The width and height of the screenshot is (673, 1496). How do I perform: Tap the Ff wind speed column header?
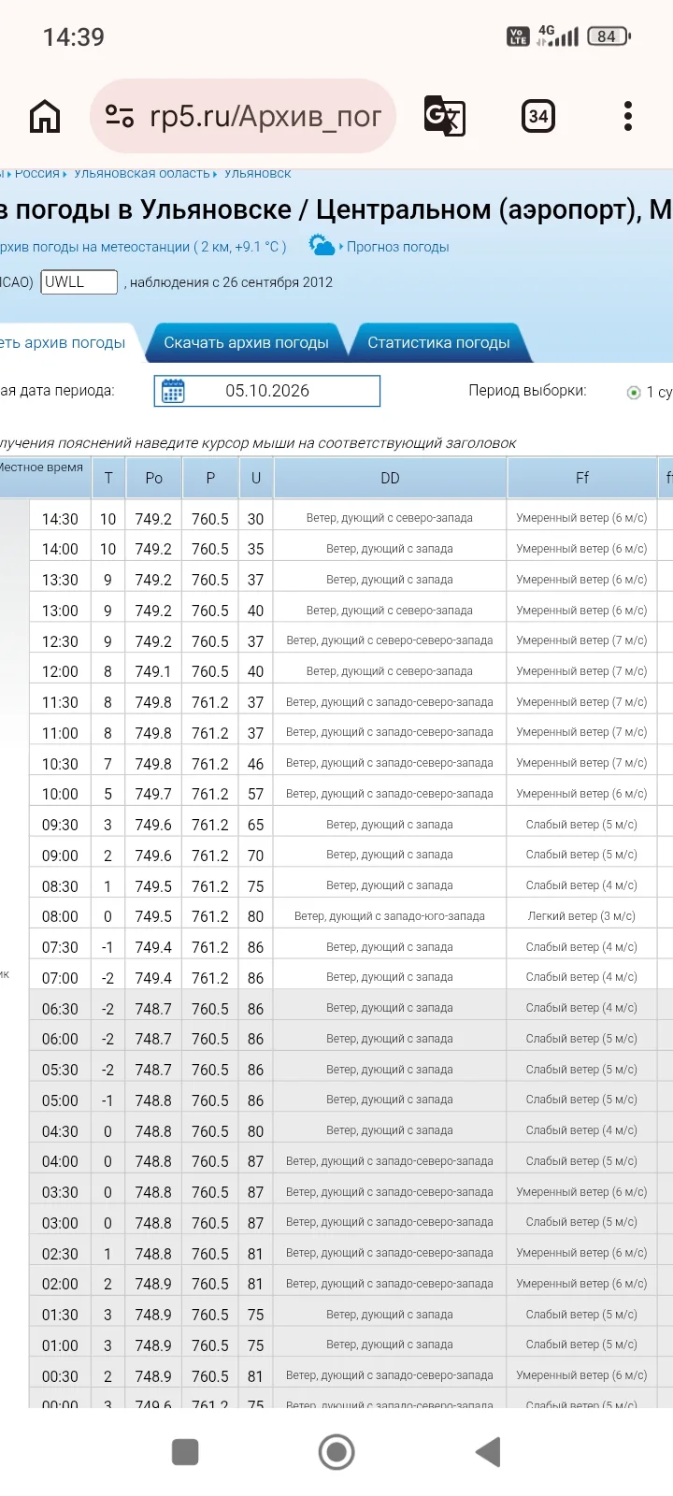tap(582, 478)
